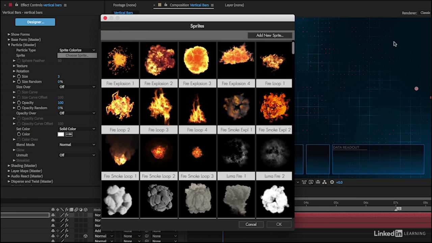432x243 pixels.
Task: Click the Fast Previews icon
Action: 311,182
